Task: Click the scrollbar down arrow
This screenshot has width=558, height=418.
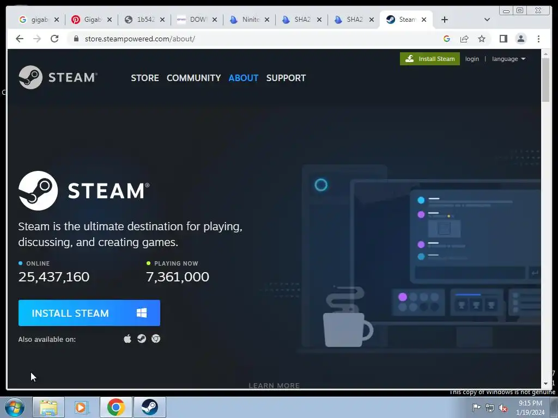Action: click(546, 384)
